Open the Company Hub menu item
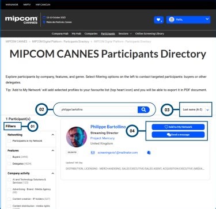This screenshot has height=209, width=216. 60,33
